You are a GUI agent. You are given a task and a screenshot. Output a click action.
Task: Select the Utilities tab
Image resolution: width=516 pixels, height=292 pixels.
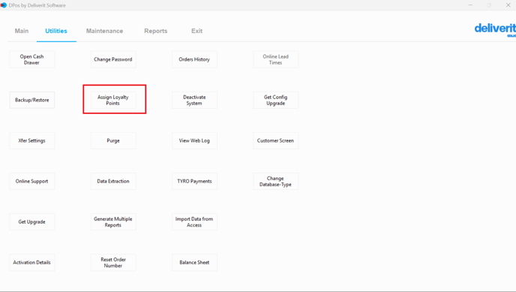pyautogui.click(x=56, y=31)
